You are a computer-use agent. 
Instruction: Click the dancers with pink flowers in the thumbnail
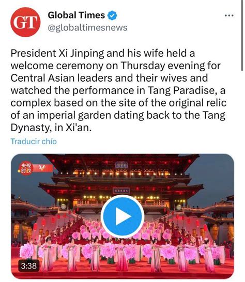click(x=122, y=252)
